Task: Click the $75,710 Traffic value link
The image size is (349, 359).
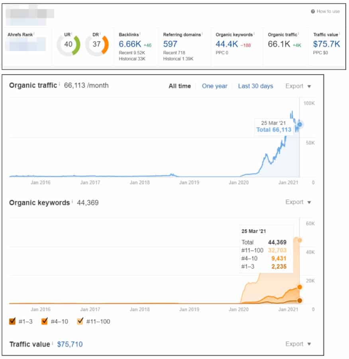Action: tap(70, 344)
